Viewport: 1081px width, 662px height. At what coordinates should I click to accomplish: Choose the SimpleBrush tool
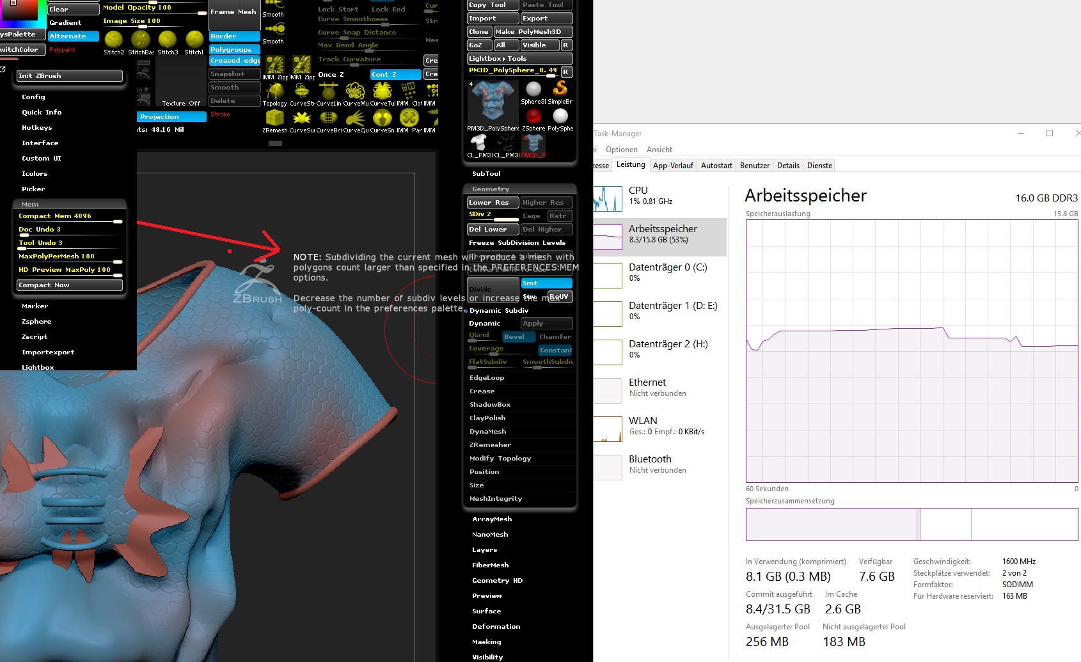click(560, 89)
